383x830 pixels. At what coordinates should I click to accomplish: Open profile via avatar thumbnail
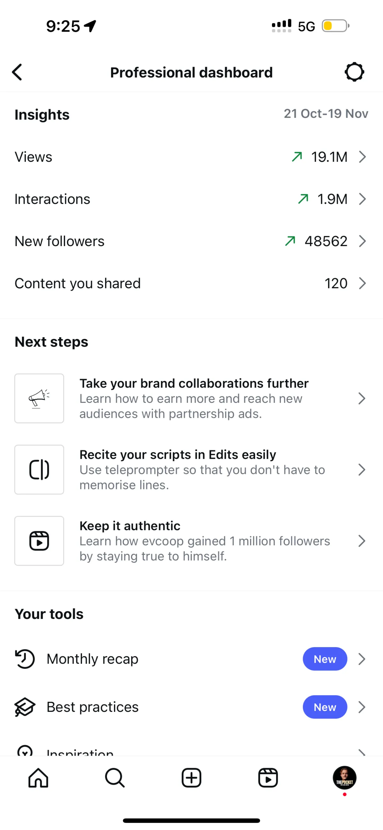tap(344, 778)
